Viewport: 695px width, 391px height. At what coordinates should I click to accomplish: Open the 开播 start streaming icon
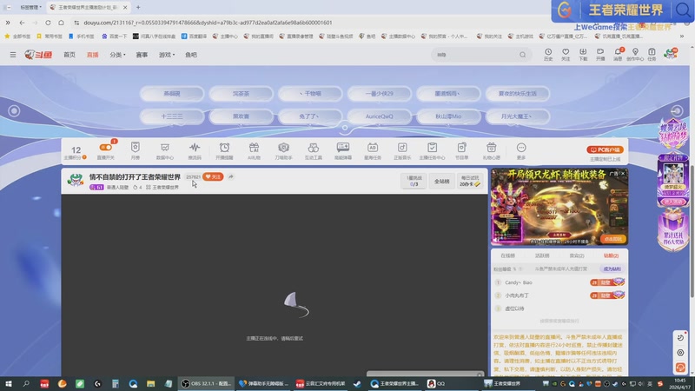(x=600, y=55)
